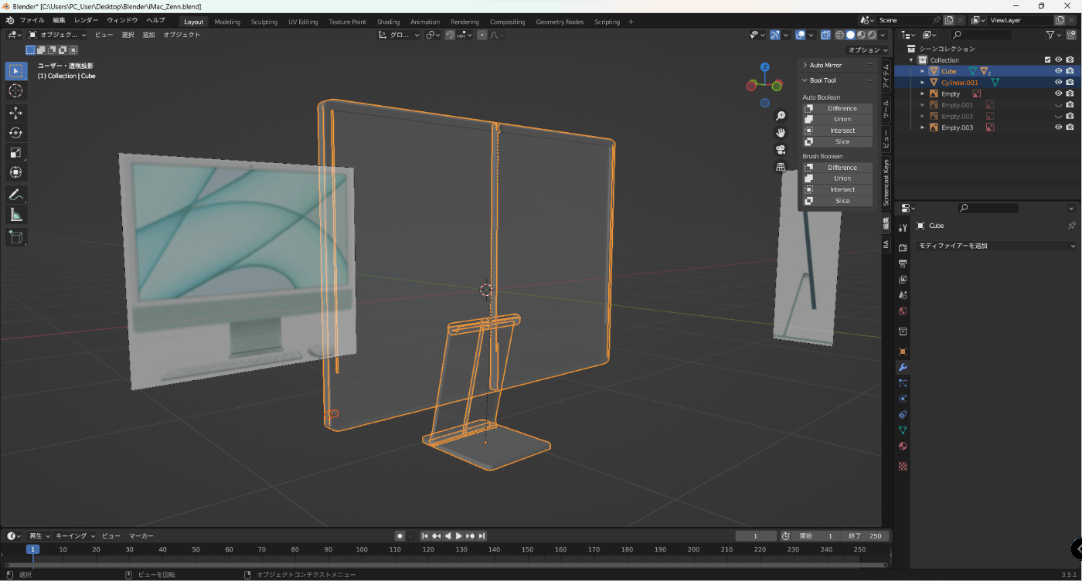
Task: Show the hidden Empty.001 object
Action: click(x=1059, y=105)
